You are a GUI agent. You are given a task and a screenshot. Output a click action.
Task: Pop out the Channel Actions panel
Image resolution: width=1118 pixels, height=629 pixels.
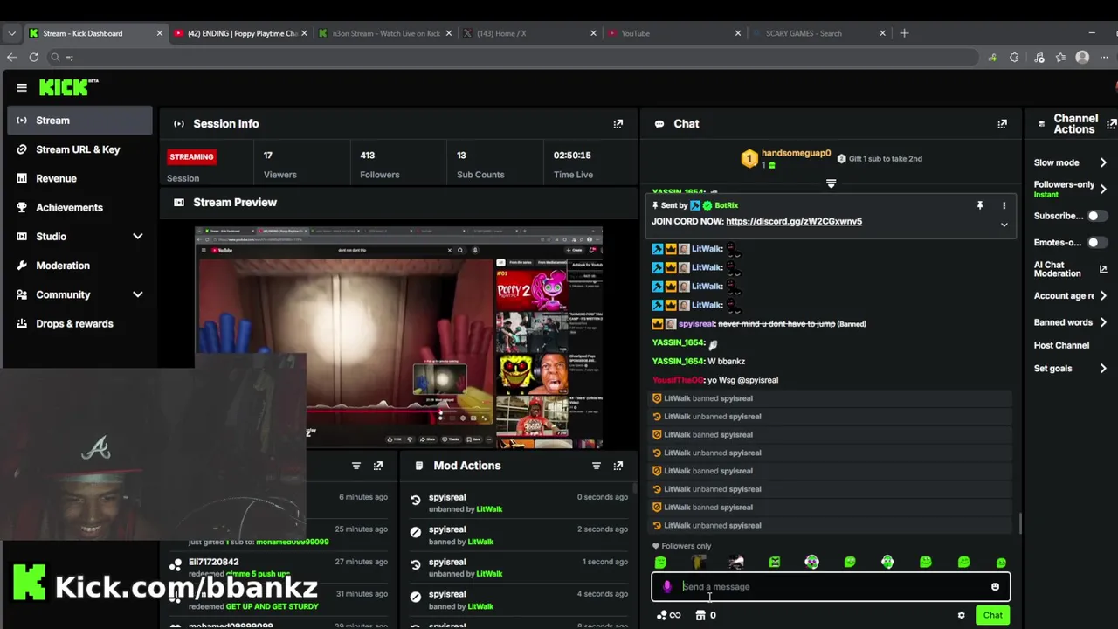click(1111, 124)
